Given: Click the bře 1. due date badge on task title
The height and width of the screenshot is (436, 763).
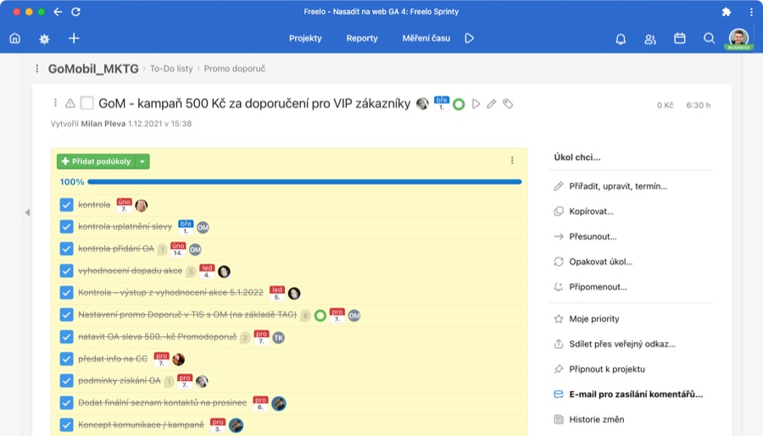Looking at the screenshot, I should pyautogui.click(x=442, y=103).
